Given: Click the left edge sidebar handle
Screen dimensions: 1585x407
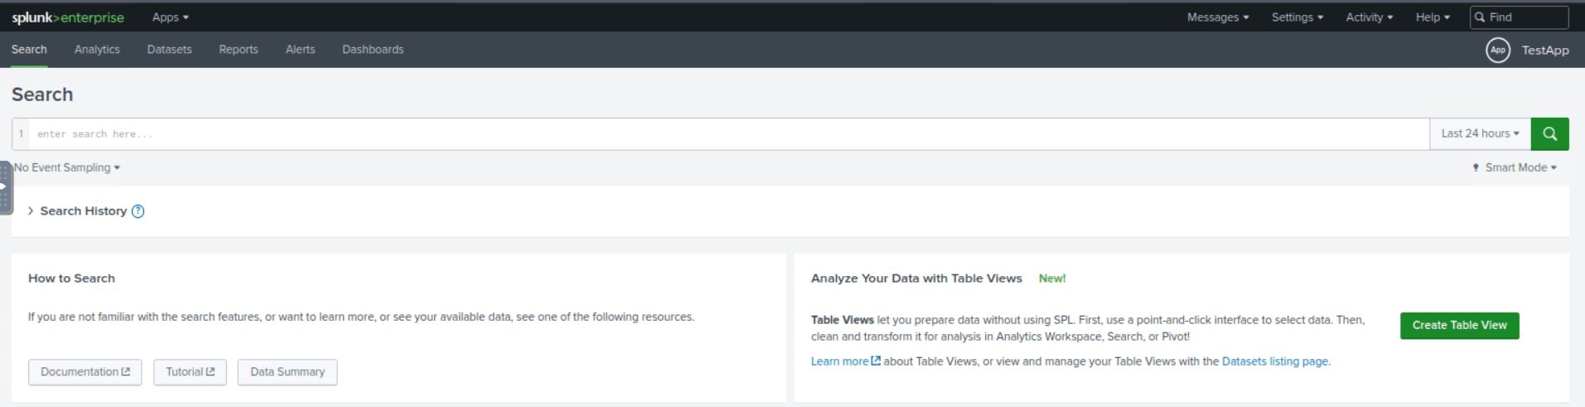Looking at the screenshot, I should (5, 187).
